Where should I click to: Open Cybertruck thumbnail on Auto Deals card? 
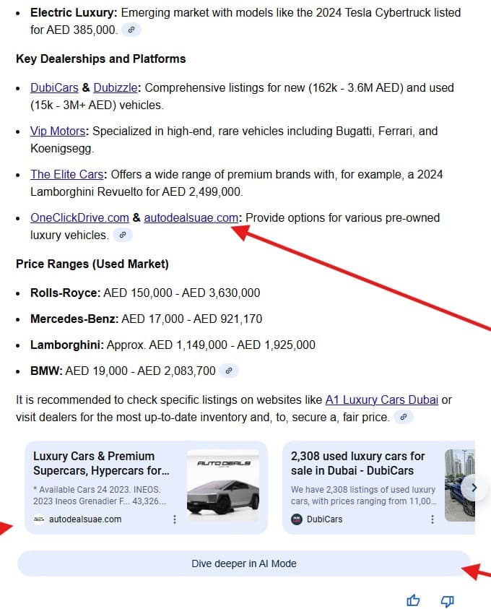pyautogui.click(x=223, y=485)
